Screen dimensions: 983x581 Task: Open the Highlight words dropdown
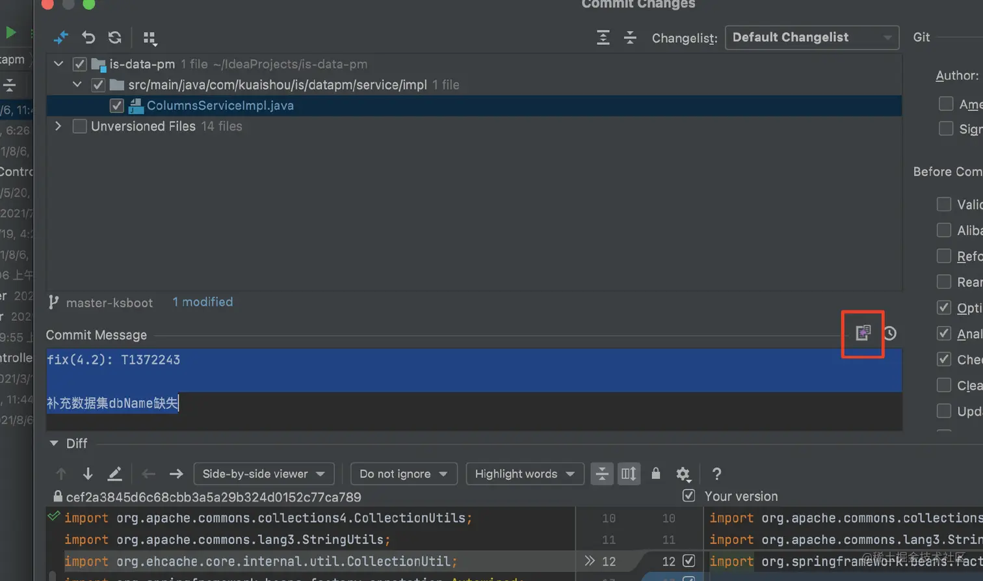(525, 474)
